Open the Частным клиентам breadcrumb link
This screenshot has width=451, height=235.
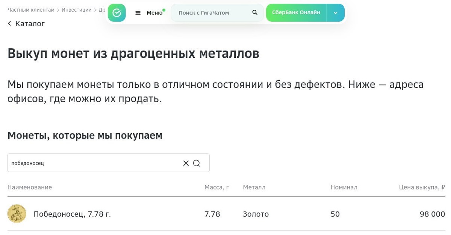coord(30,10)
